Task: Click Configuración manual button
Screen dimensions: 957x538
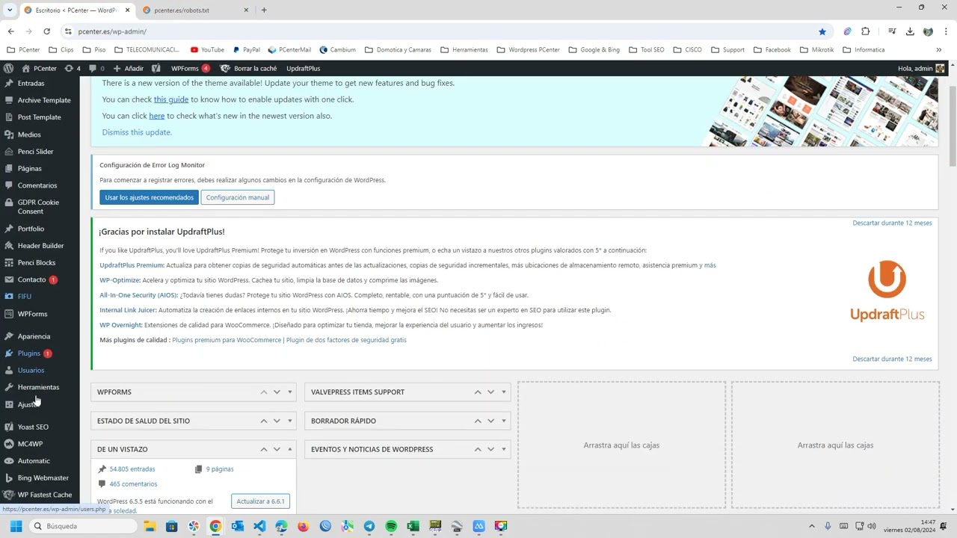Action: pyautogui.click(x=238, y=197)
